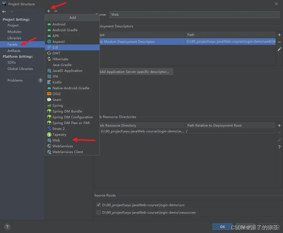Choose WebServices Client entry
Screen dimensions: 283x233
72,152
